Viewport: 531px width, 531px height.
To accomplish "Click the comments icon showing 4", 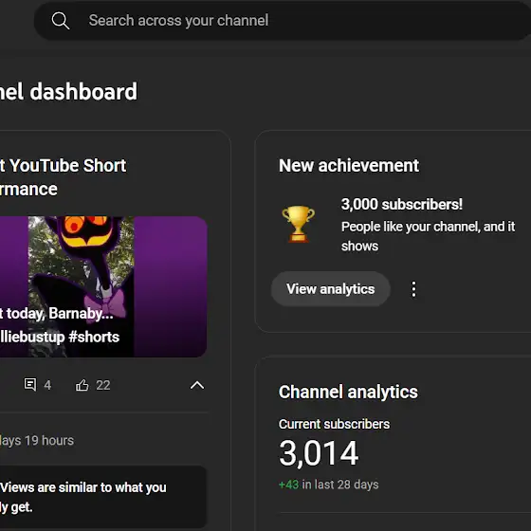I will (30, 385).
